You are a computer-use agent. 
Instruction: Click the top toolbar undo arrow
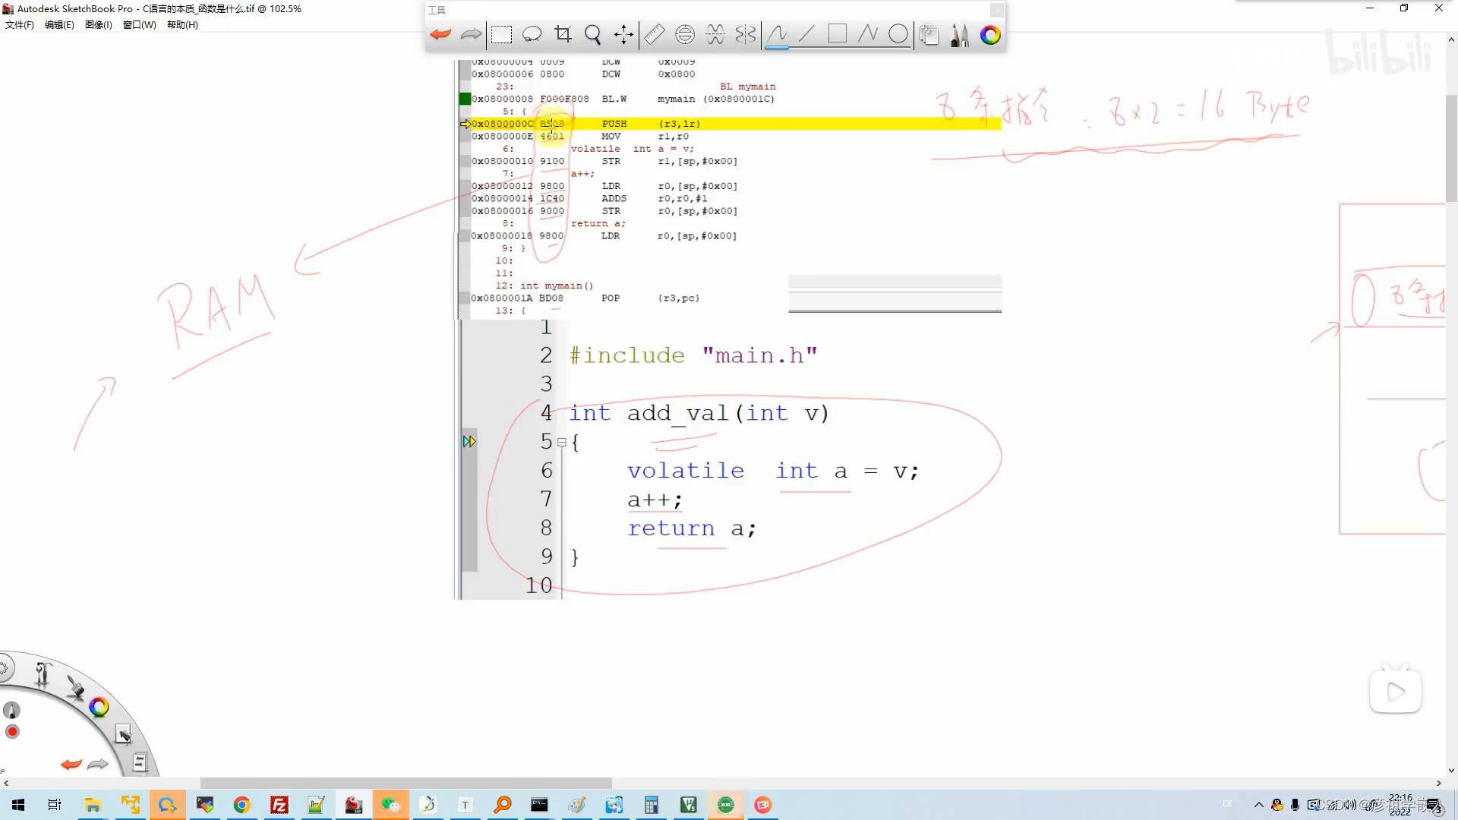click(x=440, y=34)
